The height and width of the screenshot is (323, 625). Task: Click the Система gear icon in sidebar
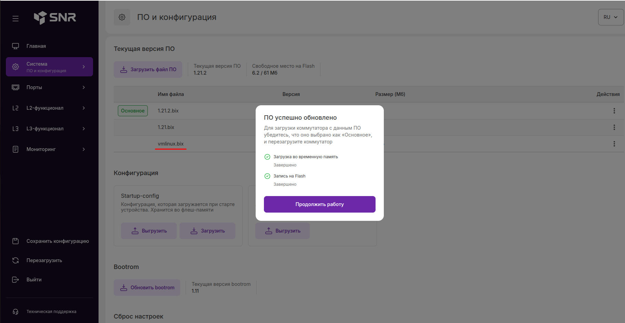pyautogui.click(x=16, y=67)
